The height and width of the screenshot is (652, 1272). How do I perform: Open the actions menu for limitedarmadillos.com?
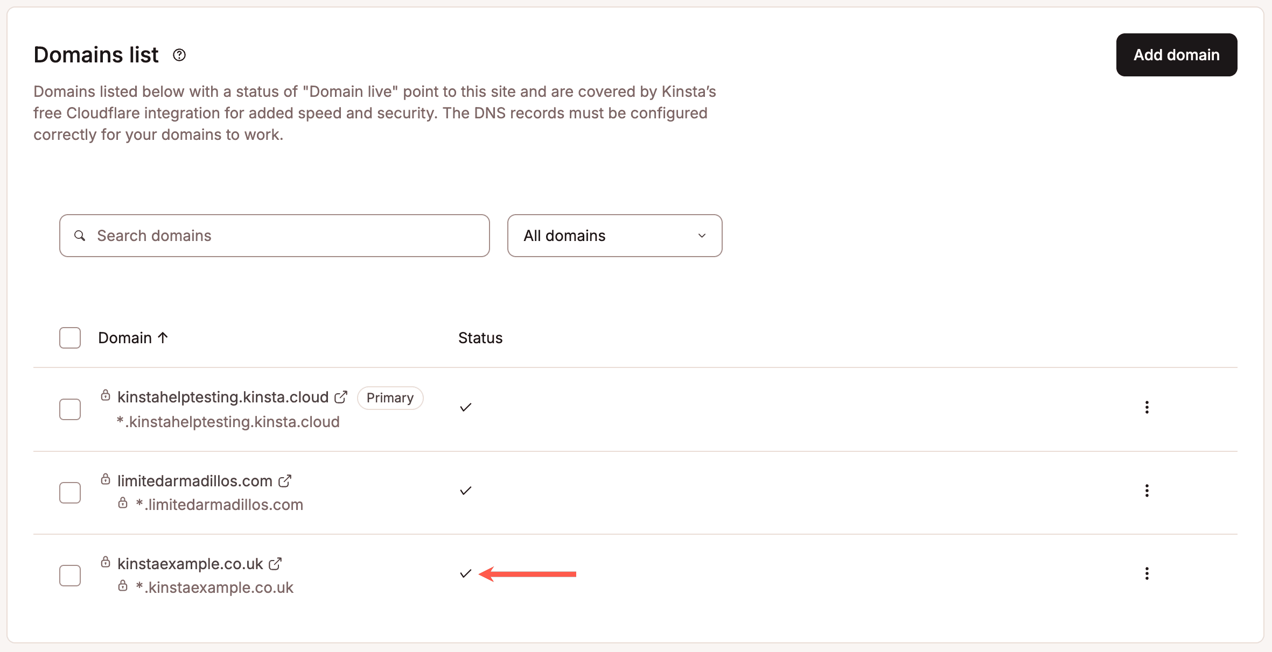pyautogui.click(x=1147, y=491)
